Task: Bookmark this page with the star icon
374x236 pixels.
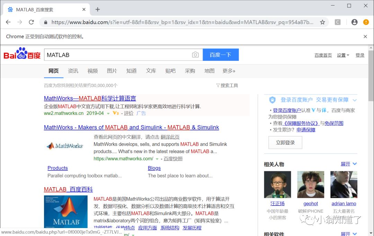Action: 322,22
